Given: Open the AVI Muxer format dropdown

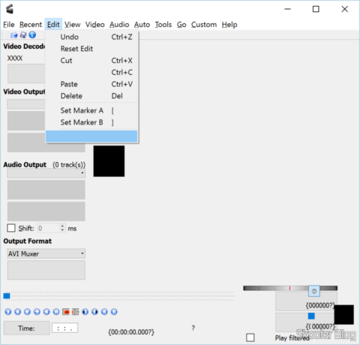Looking at the screenshot, I should 46,253.
